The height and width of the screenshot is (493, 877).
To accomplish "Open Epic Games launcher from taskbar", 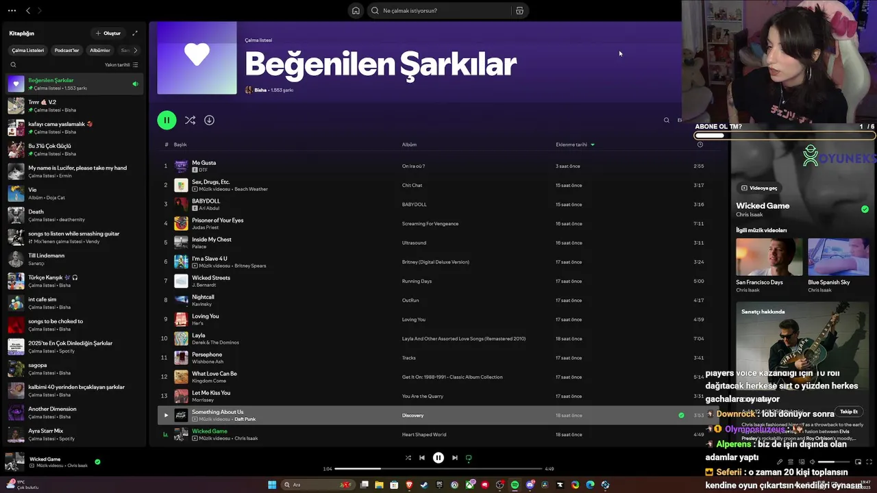I will pyautogui.click(x=439, y=485).
